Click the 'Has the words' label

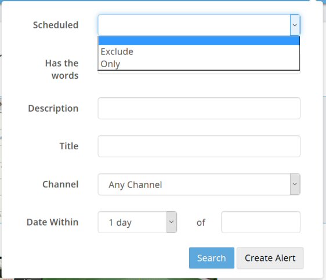coord(62,69)
